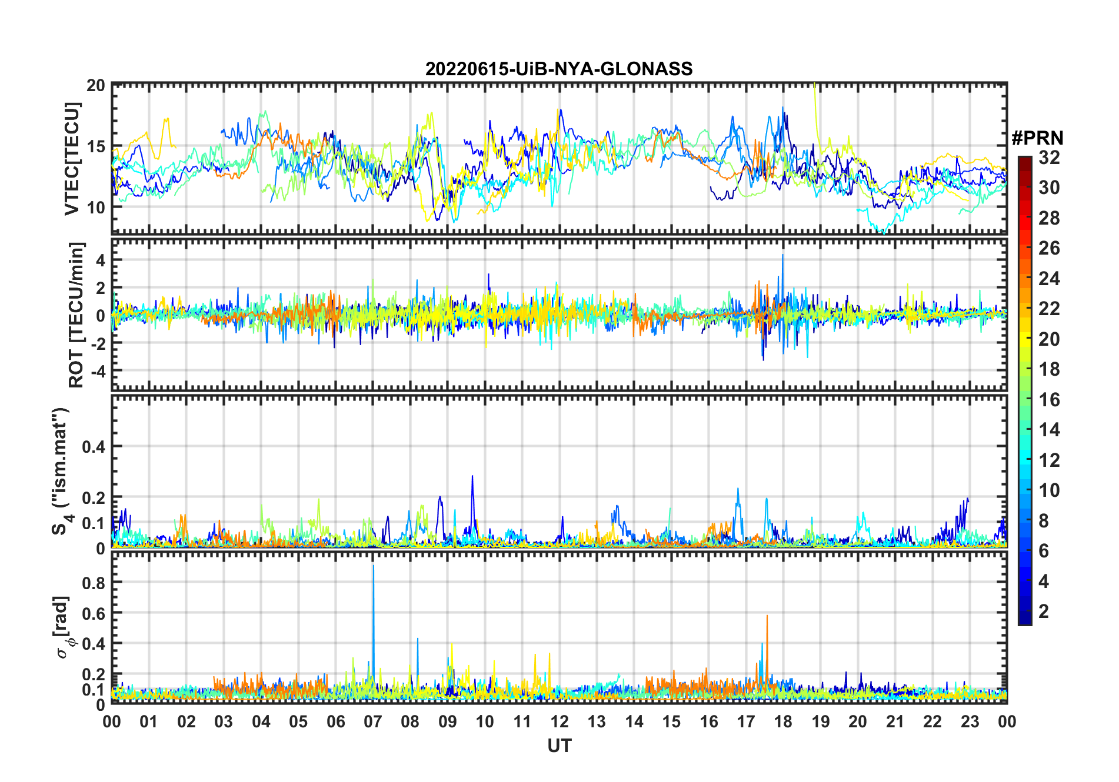Click the UT x-axis label

tap(559, 746)
